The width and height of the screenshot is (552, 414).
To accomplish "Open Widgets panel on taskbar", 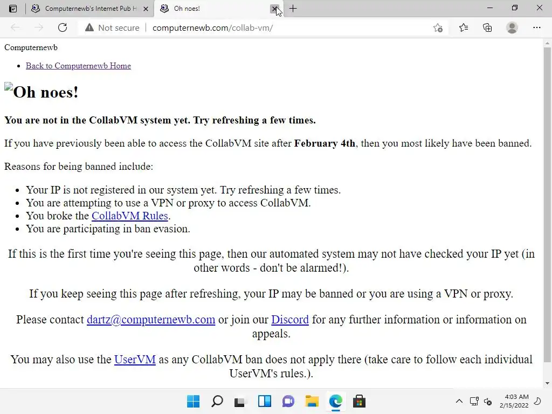I will (264, 401).
